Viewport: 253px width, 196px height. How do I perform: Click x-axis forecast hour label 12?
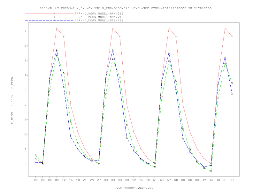click(x=64, y=180)
